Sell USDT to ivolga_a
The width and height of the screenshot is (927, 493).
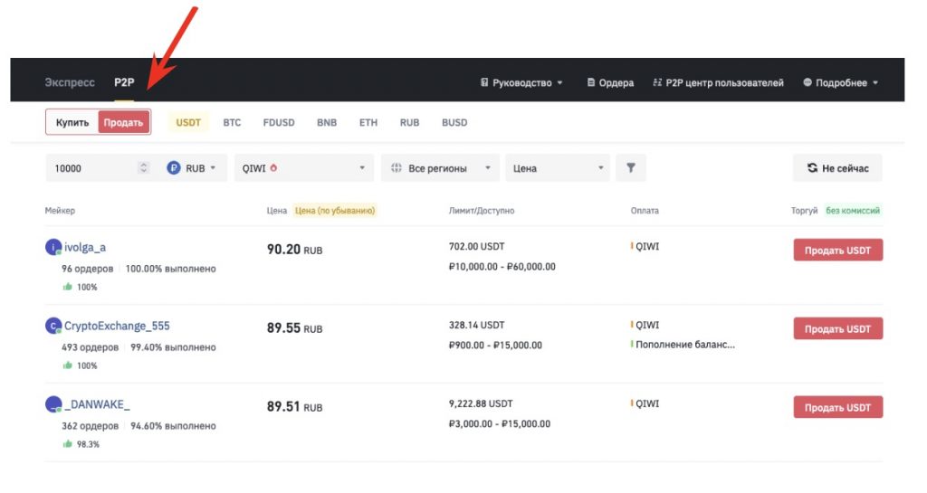837,250
